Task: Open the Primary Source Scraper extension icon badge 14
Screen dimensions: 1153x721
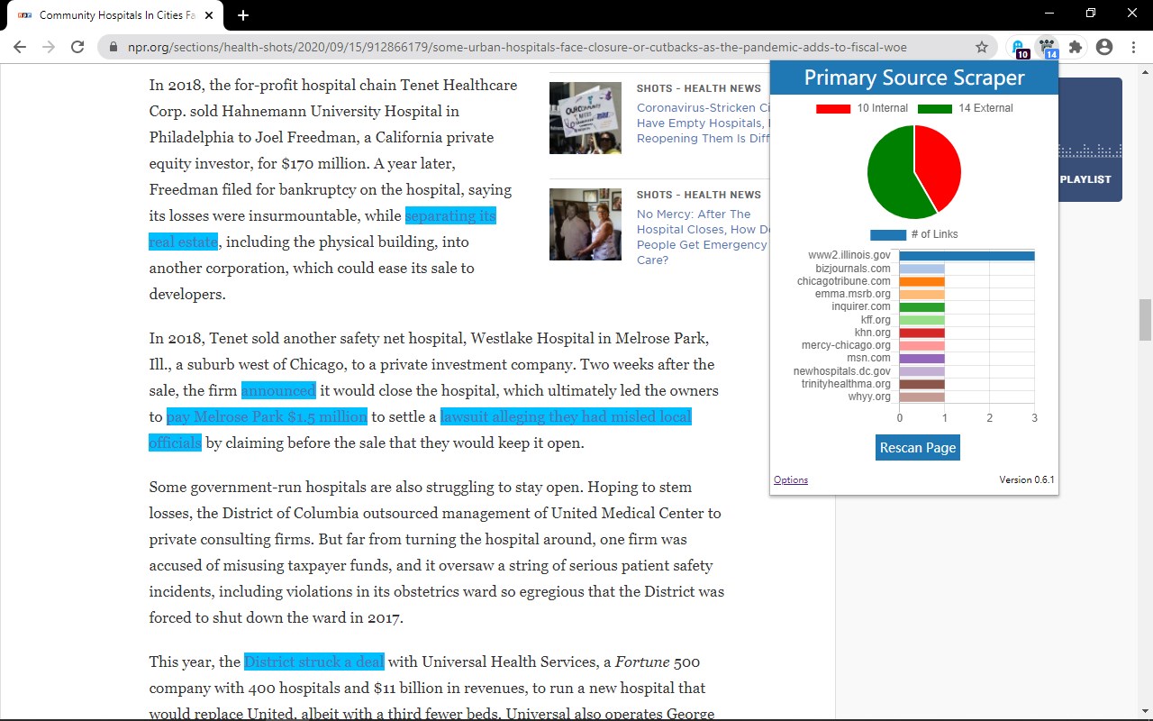Action: [1048, 48]
